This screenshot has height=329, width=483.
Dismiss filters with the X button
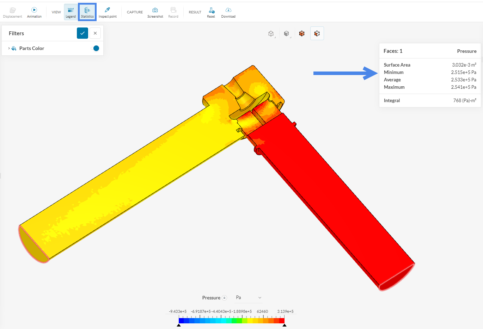point(95,33)
